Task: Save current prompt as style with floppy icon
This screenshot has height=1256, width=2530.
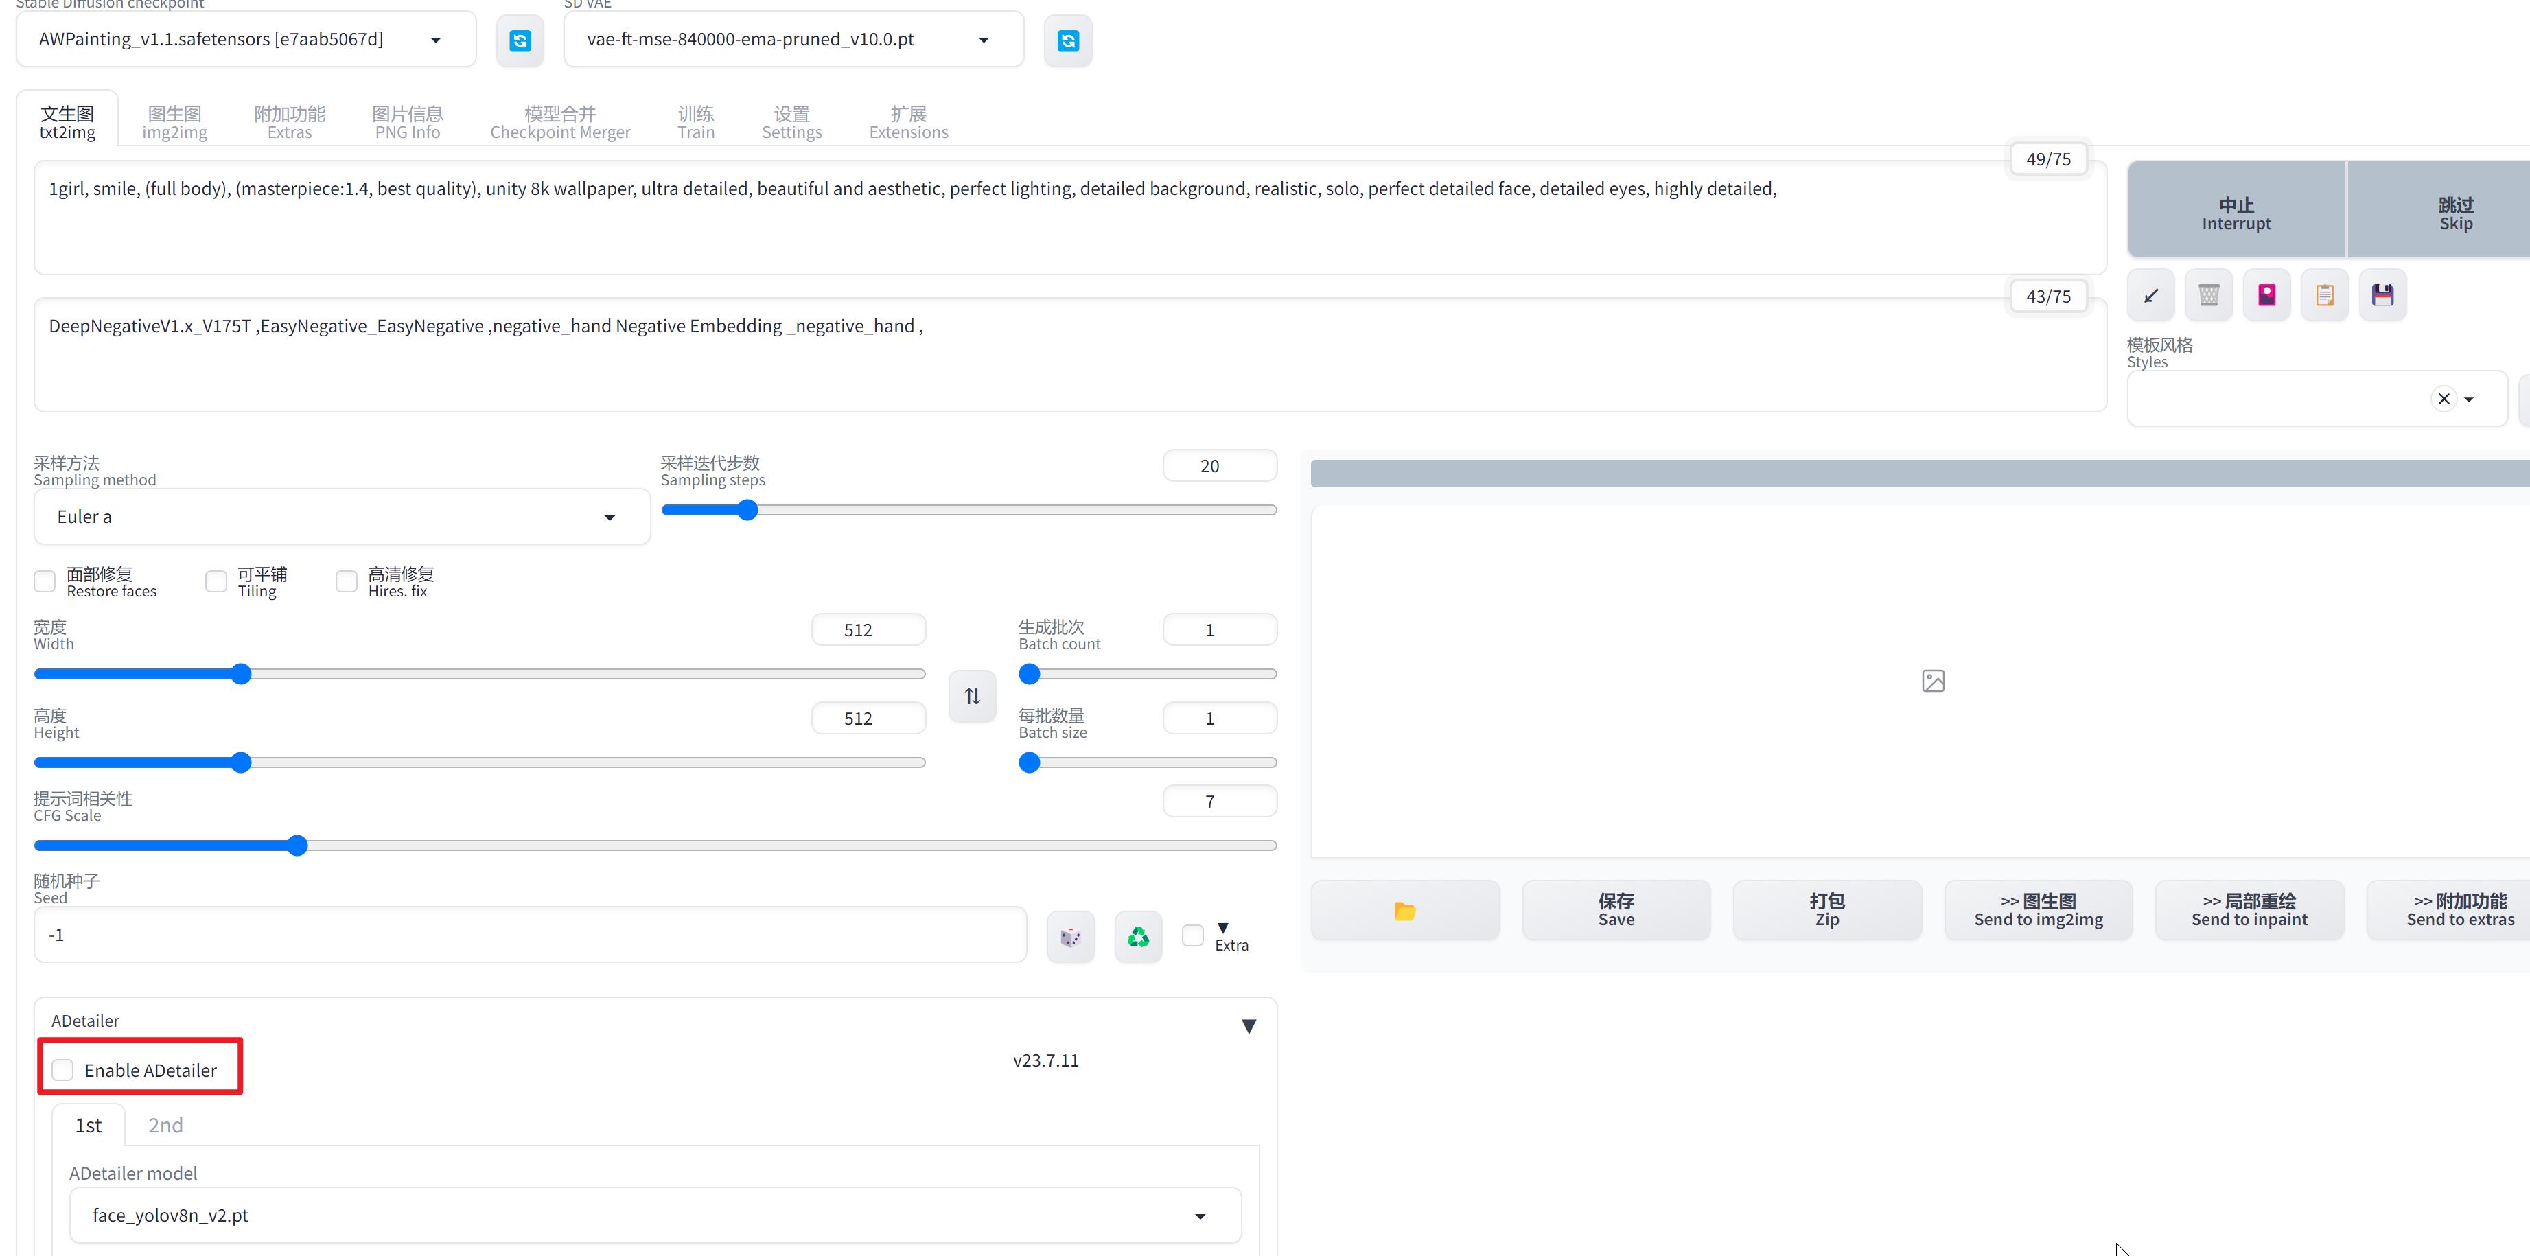Action: (x=2382, y=294)
